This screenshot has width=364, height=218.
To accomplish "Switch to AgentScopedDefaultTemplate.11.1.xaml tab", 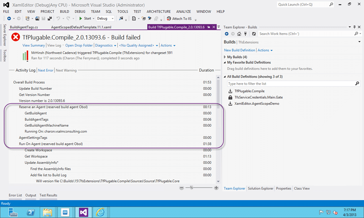I will [x=81, y=27].
